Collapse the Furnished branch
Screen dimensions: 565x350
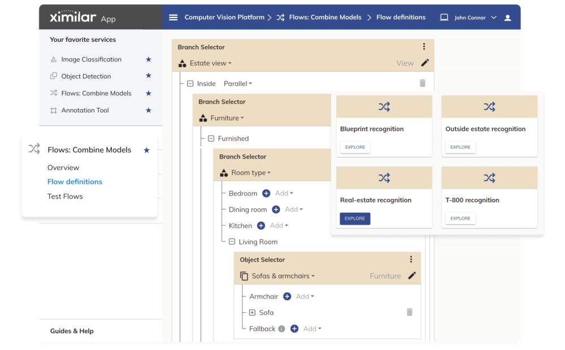tap(211, 139)
